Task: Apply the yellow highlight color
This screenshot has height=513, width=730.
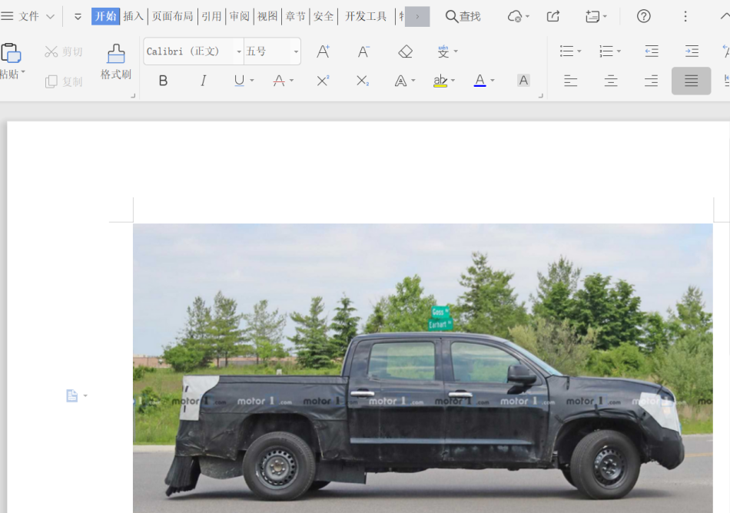Action: (x=440, y=81)
